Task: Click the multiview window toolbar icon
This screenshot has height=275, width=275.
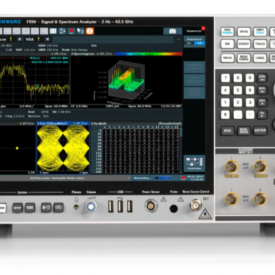Action: click(53, 31)
